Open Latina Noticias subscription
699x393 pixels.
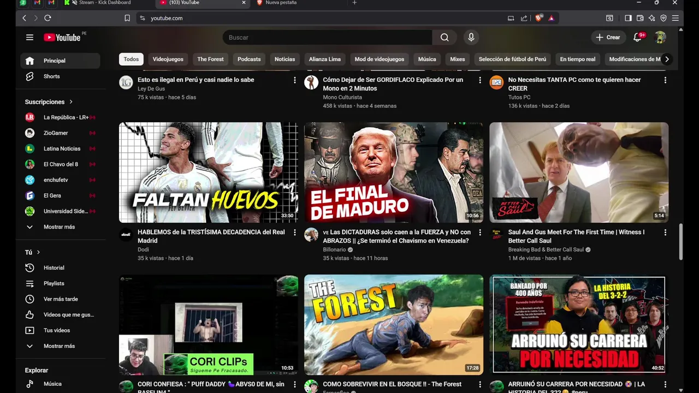point(60,148)
